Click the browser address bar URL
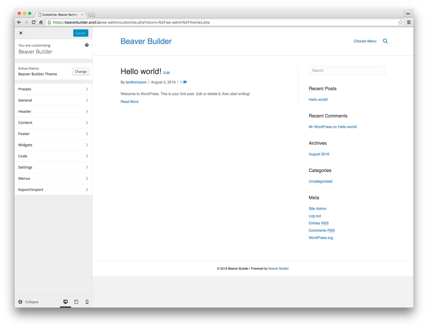Viewport: 428px width, 328px height. 131,22
